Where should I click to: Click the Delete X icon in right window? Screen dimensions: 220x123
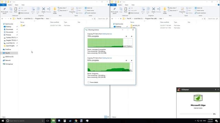154,9
